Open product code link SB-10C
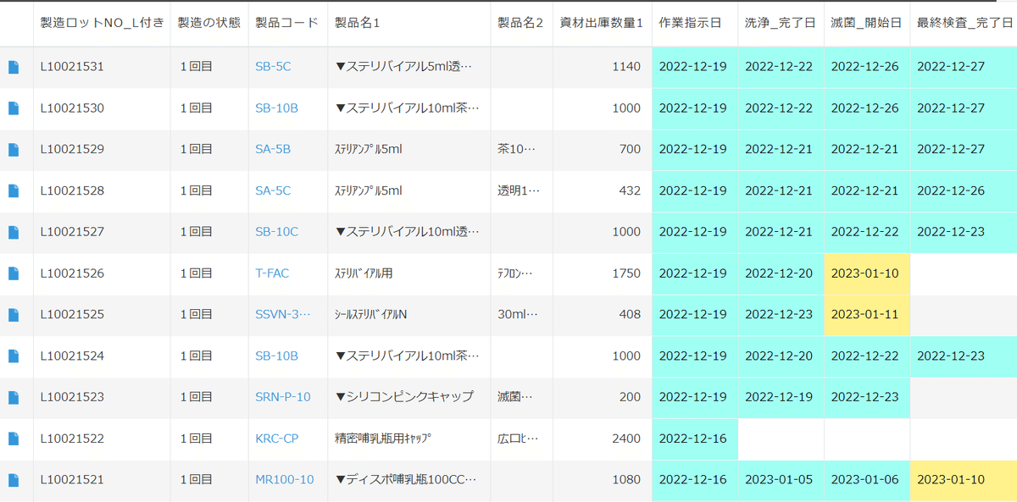This screenshot has width=1017, height=502. coord(277,231)
